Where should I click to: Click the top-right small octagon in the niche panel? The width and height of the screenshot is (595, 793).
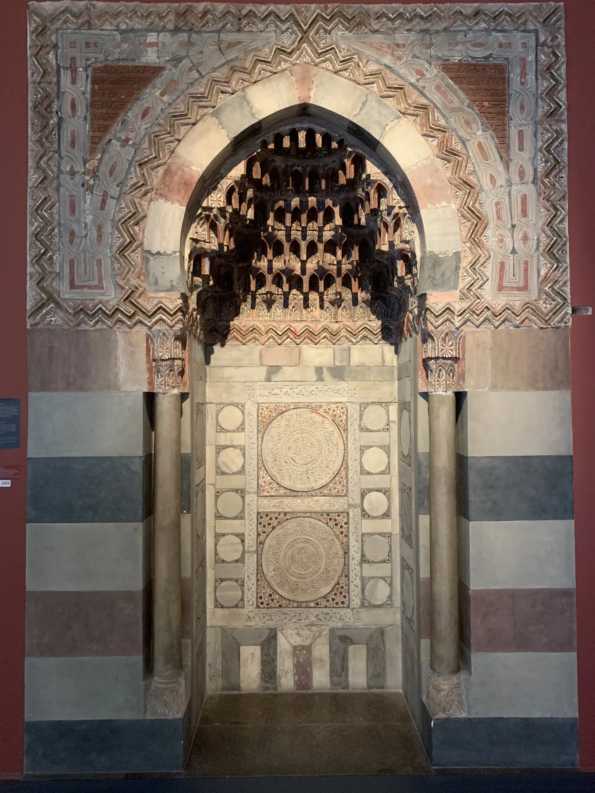coord(375,418)
